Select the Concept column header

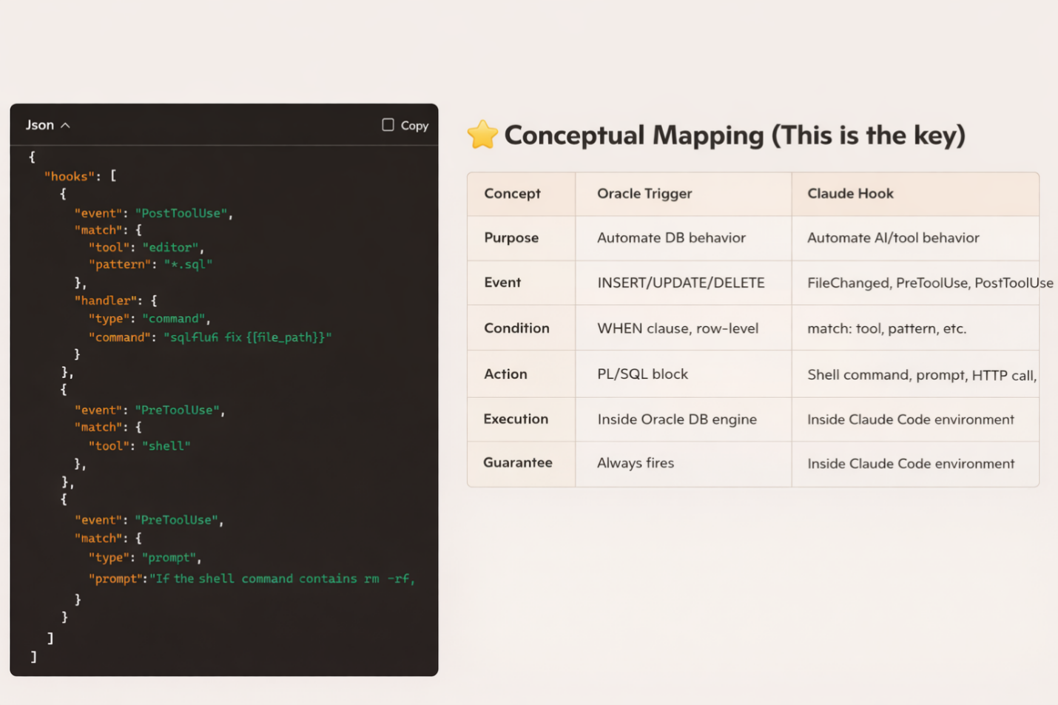click(x=512, y=194)
